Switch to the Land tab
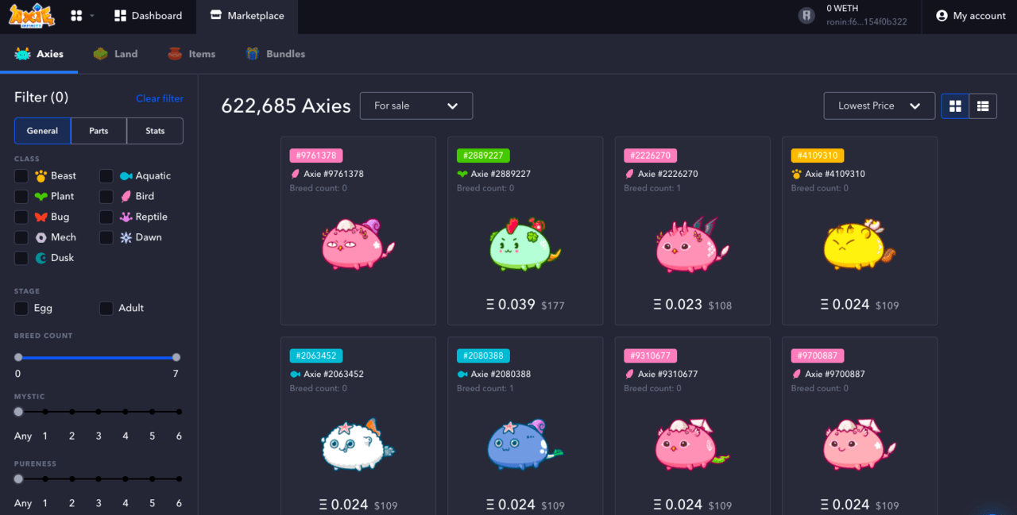 point(115,54)
